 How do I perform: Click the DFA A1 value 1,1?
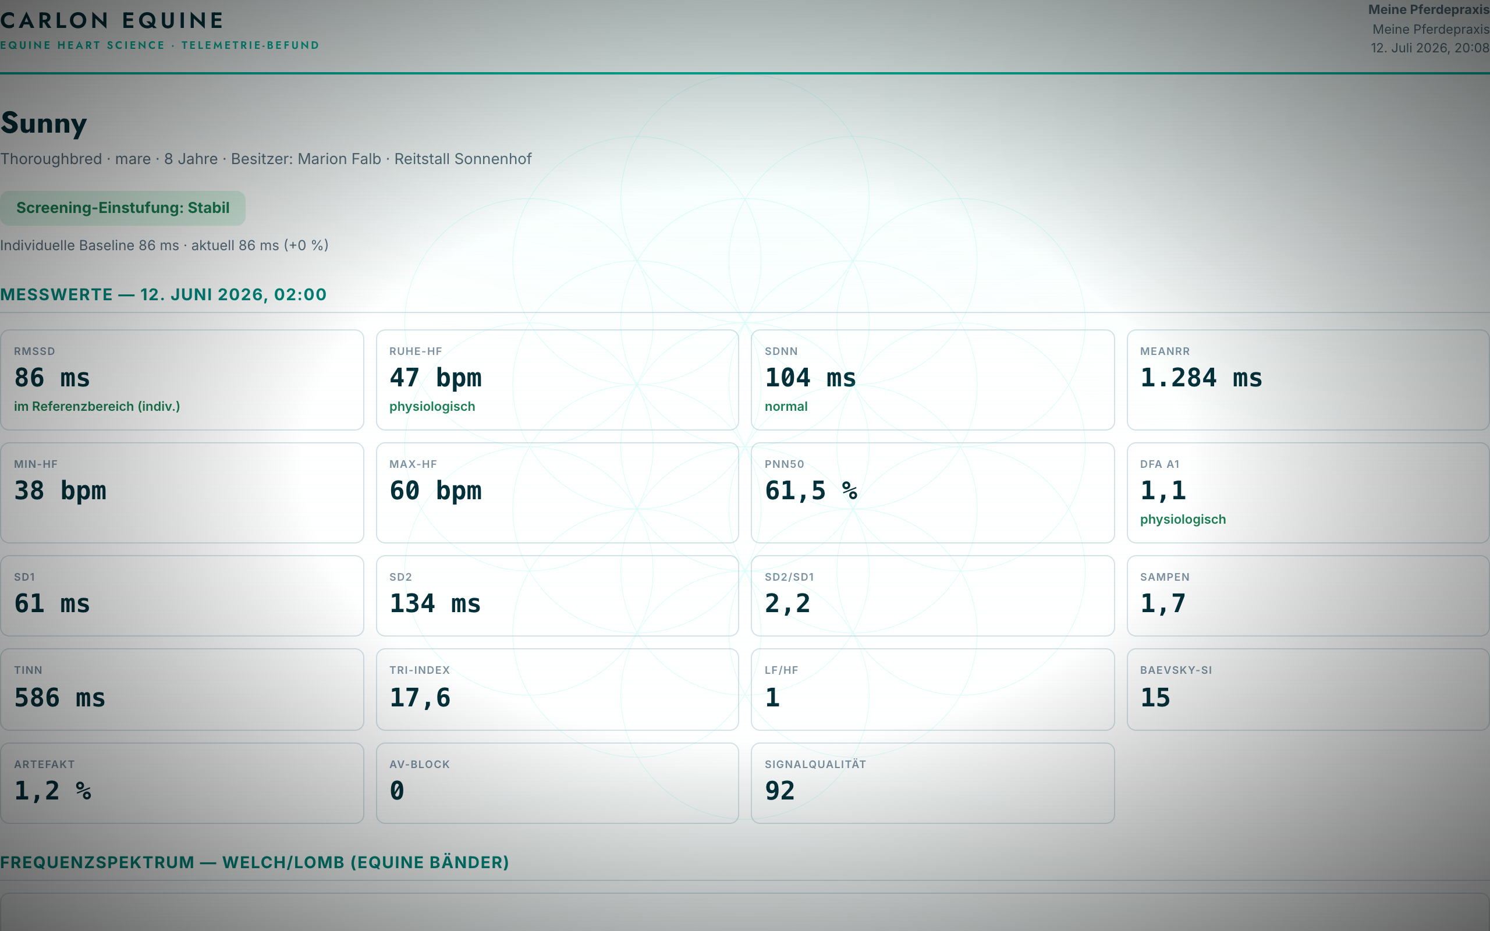click(x=1163, y=491)
